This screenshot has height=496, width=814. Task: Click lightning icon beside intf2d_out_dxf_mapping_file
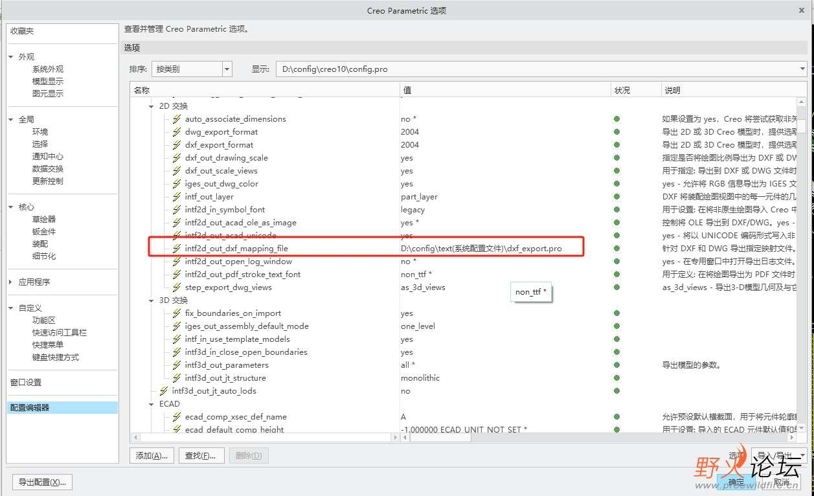click(x=177, y=249)
